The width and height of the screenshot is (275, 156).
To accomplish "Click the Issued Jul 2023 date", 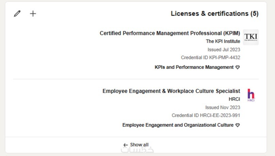I will (x=224, y=50).
